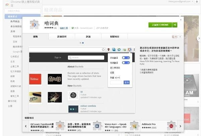The width and height of the screenshot is (201, 136).
Task: Click the extension puzzle-piece K logo
Action: (x=34, y=24)
